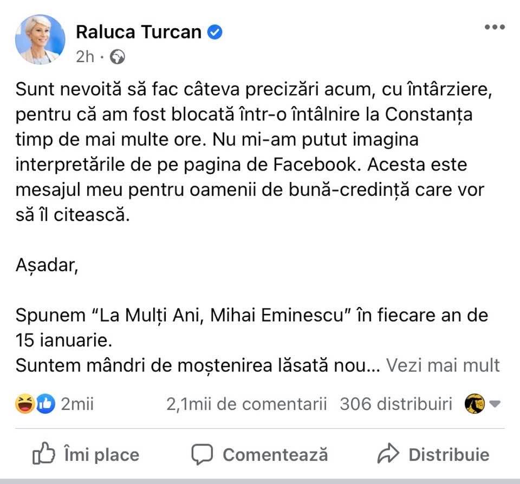View the 306 distribuiri shares list

pyautogui.click(x=395, y=404)
